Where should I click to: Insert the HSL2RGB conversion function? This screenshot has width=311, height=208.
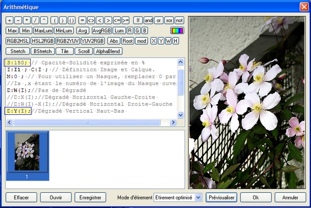(x=43, y=41)
